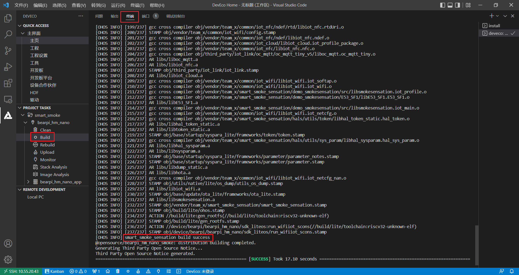519x275 pixels.
Task: Toggle the bottom panel layout icon
Action: [450, 5]
